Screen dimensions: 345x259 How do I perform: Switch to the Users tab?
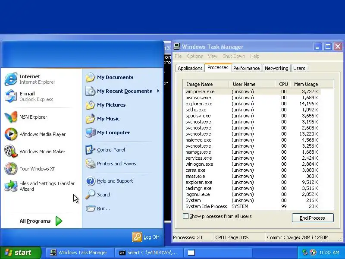pyautogui.click(x=299, y=68)
